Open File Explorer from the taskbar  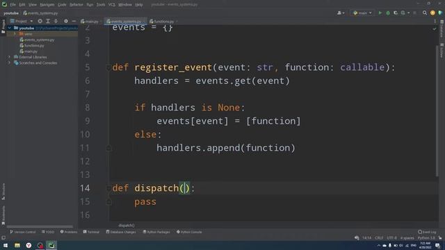(17, 245)
